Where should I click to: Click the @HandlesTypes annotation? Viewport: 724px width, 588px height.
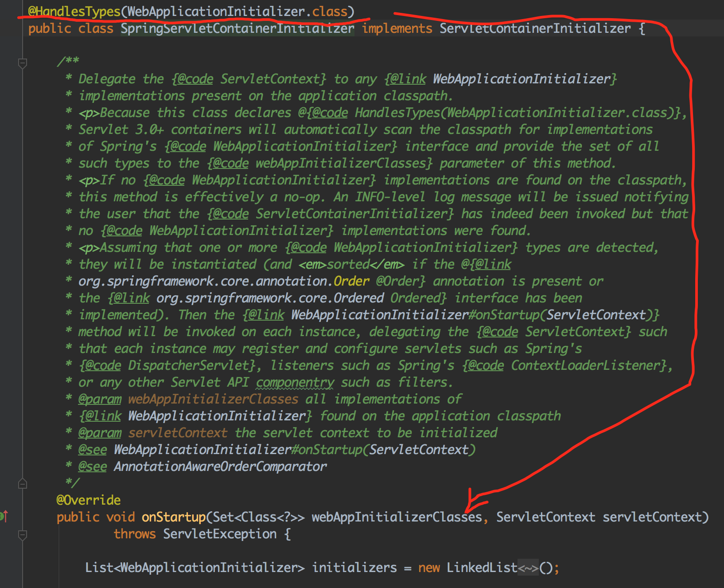point(74,11)
